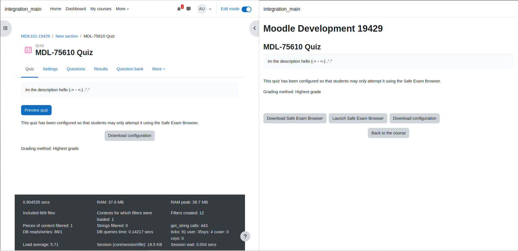Expand the user menu dropdown arrow
The image size is (518, 251).
[210, 9]
